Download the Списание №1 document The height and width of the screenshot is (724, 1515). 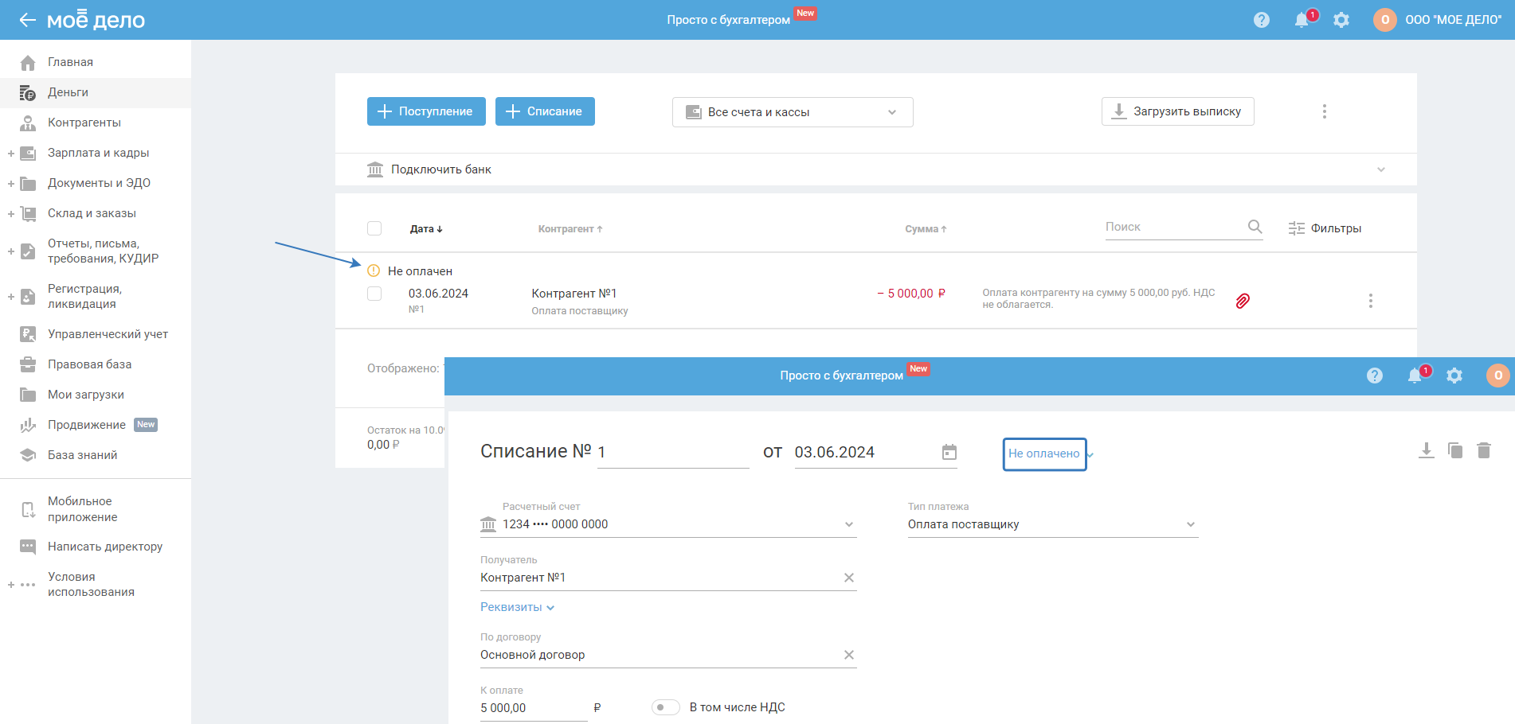click(x=1427, y=450)
